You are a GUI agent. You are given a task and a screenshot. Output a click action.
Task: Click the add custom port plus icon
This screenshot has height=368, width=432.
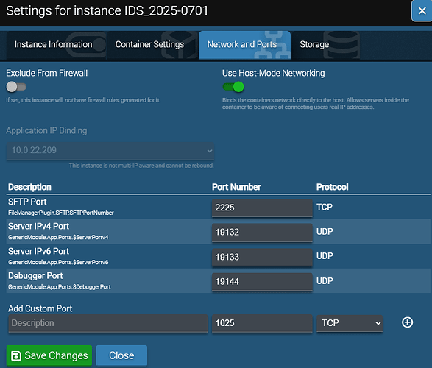tap(407, 322)
